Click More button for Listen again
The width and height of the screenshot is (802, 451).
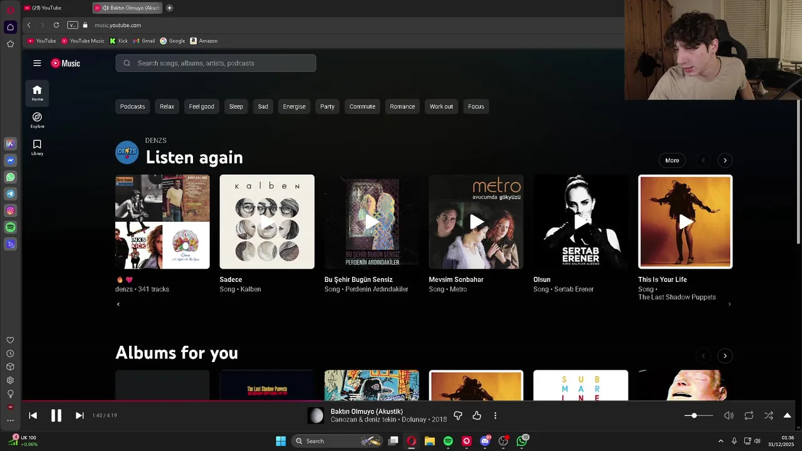672,160
